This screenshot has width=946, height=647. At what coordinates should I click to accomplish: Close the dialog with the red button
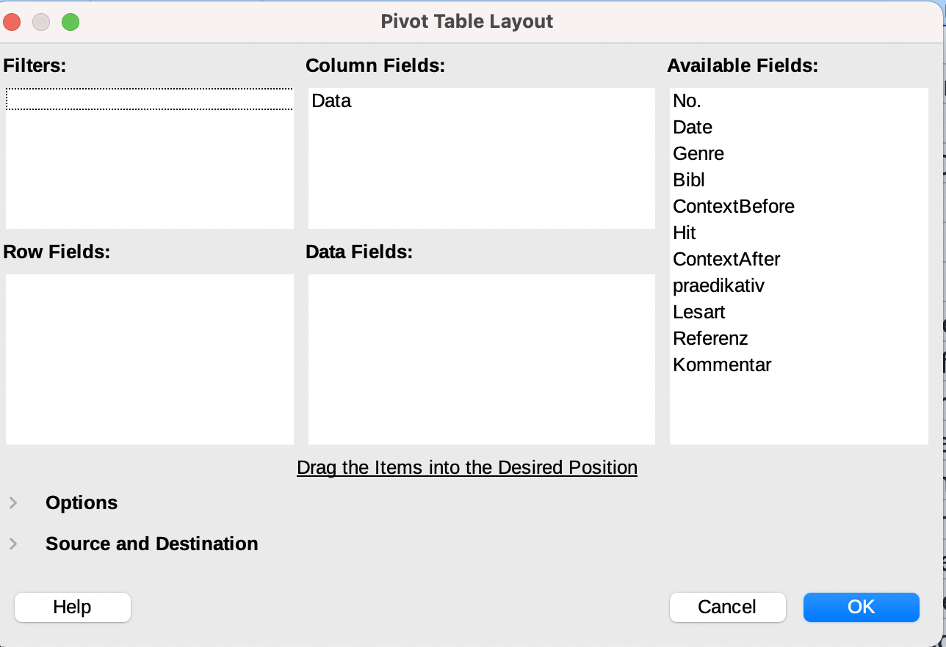coord(12,22)
